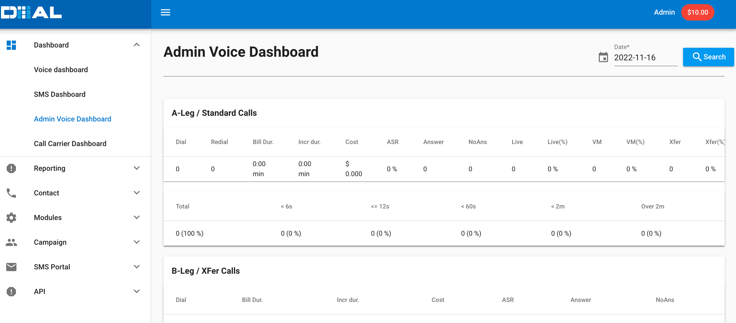Expand the SMS Portal chevron
Viewport: 736px width, 323px height.
[136, 267]
